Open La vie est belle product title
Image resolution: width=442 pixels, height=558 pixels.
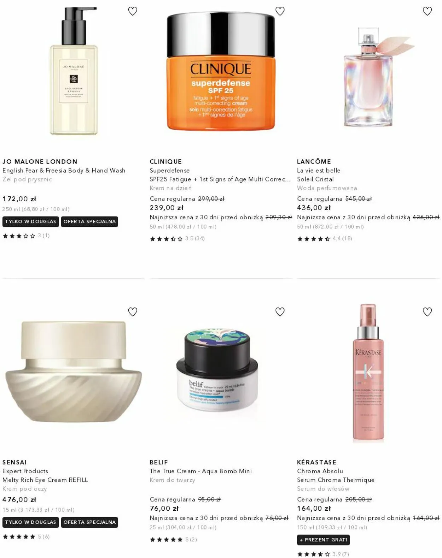pos(319,171)
